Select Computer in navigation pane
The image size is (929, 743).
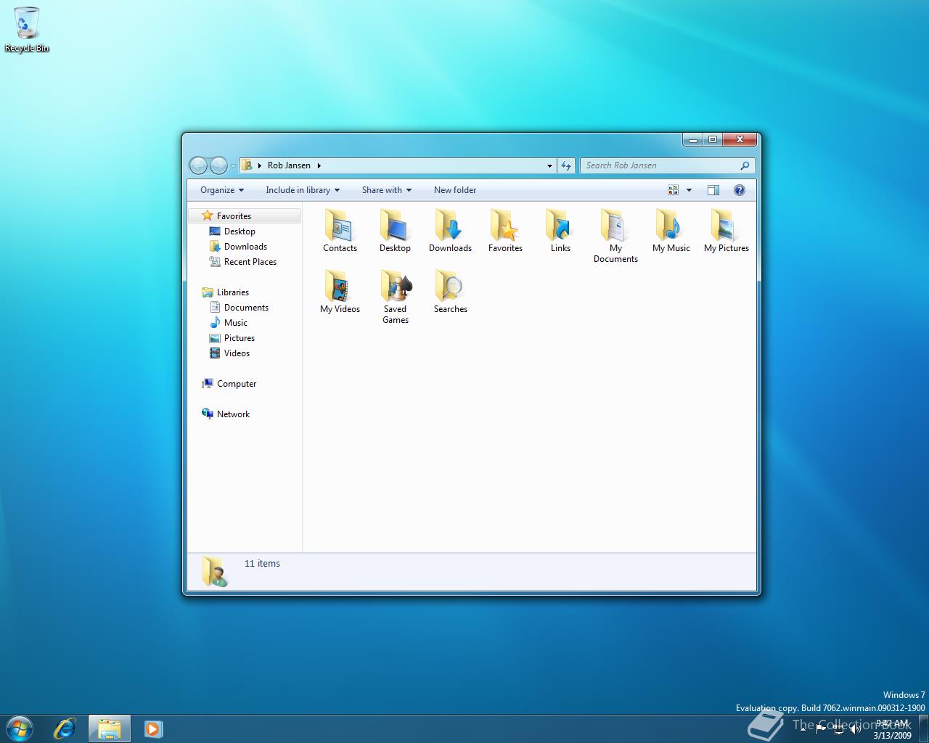[237, 384]
